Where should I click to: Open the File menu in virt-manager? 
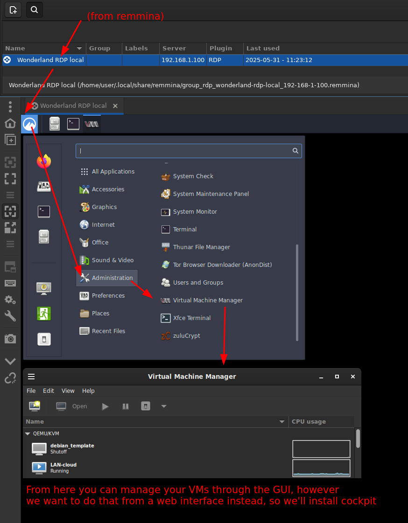[31, 391]
